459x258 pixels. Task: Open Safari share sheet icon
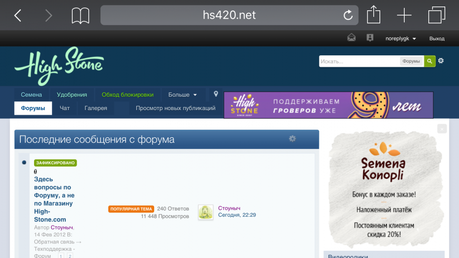pos(374,15)
